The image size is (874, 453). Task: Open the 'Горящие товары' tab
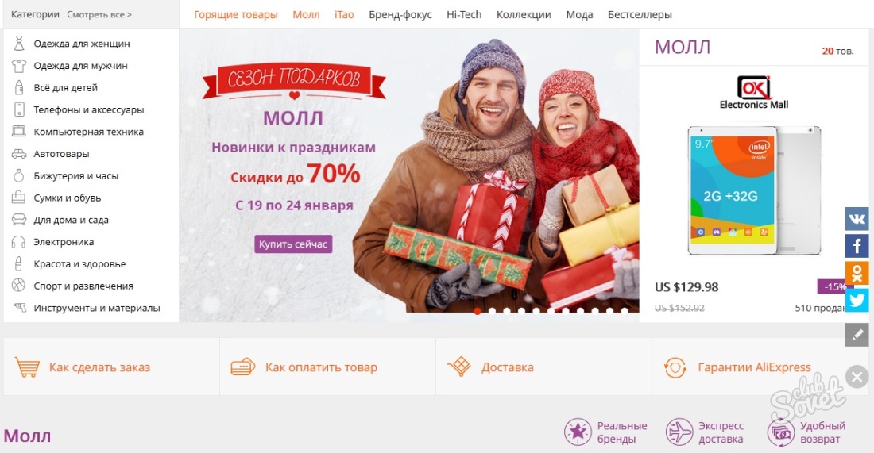tap(236, 15)
